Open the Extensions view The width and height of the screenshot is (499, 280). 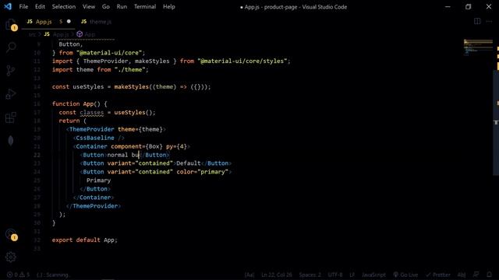coord(10,117)
